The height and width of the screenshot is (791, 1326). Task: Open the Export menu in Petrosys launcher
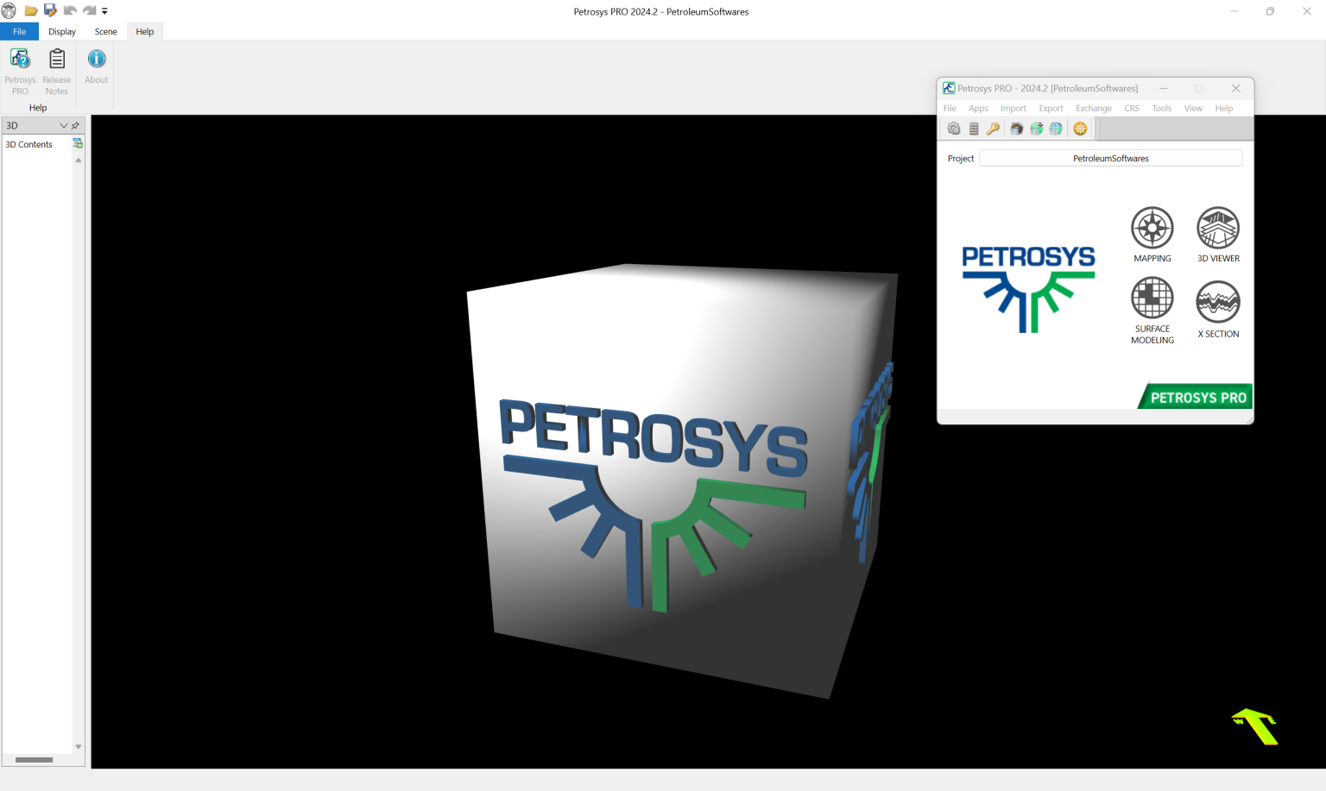[x=1051, y=109]
